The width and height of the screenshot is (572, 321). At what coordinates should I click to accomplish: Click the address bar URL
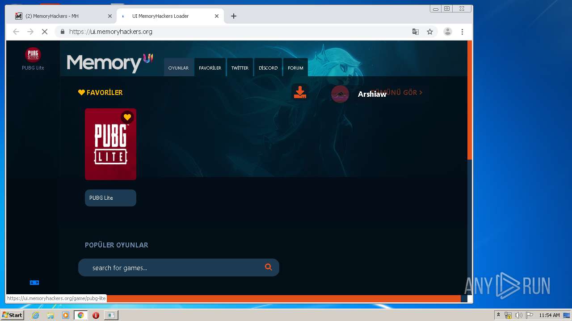(x=111, y=32)
